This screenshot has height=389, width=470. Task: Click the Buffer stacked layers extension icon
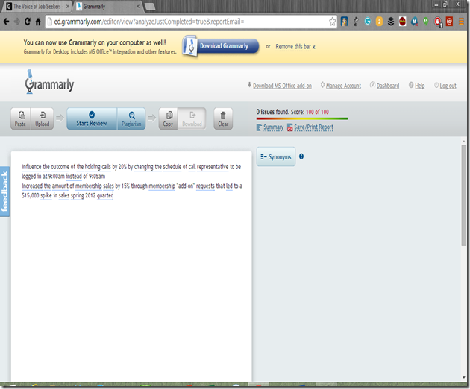(x=391, y=22)
